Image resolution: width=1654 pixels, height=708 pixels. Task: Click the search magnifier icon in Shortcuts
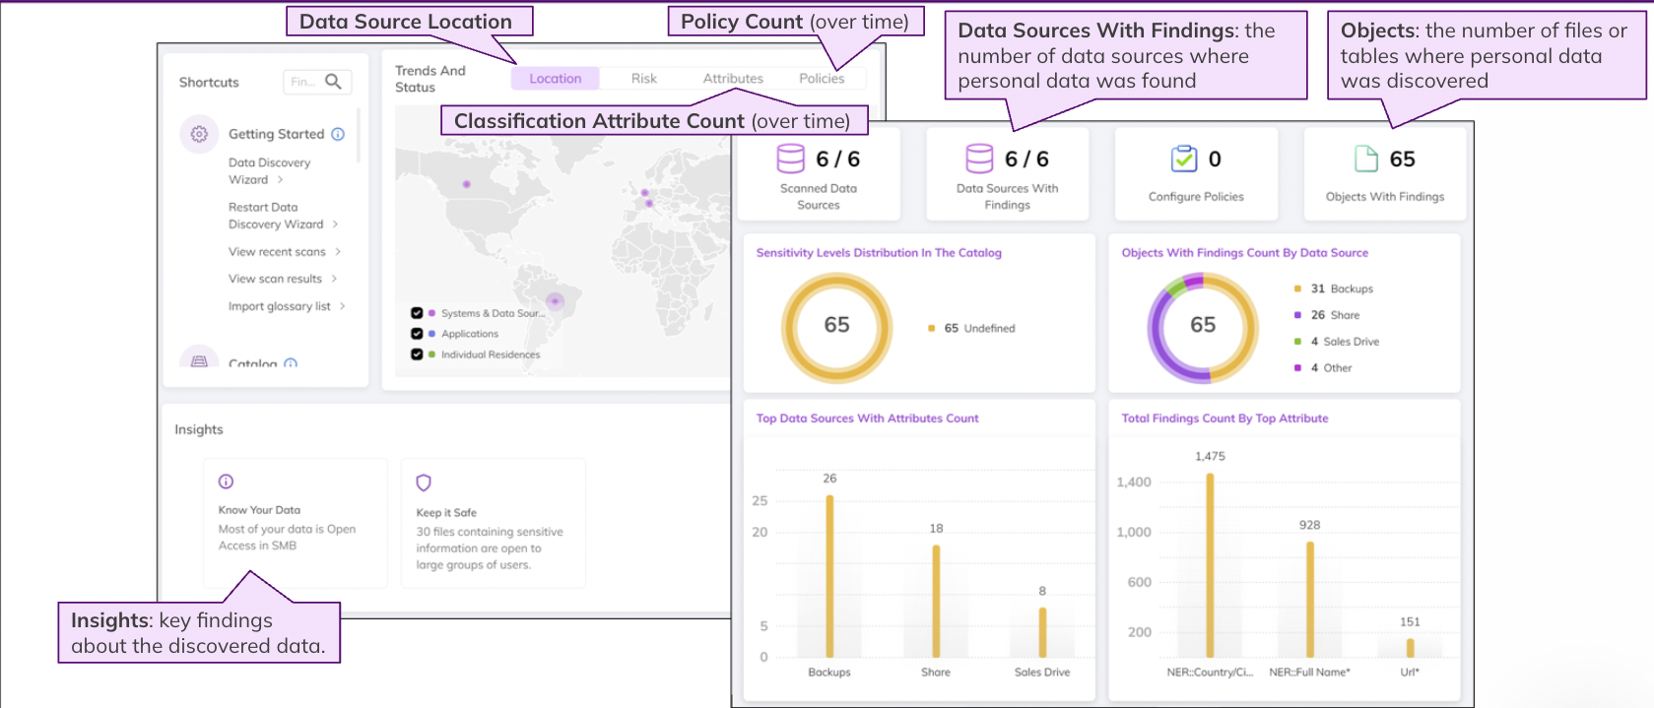(x=333, y=82)
